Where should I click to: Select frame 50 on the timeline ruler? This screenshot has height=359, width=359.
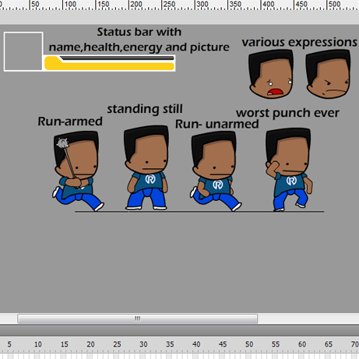click(249, 344)
